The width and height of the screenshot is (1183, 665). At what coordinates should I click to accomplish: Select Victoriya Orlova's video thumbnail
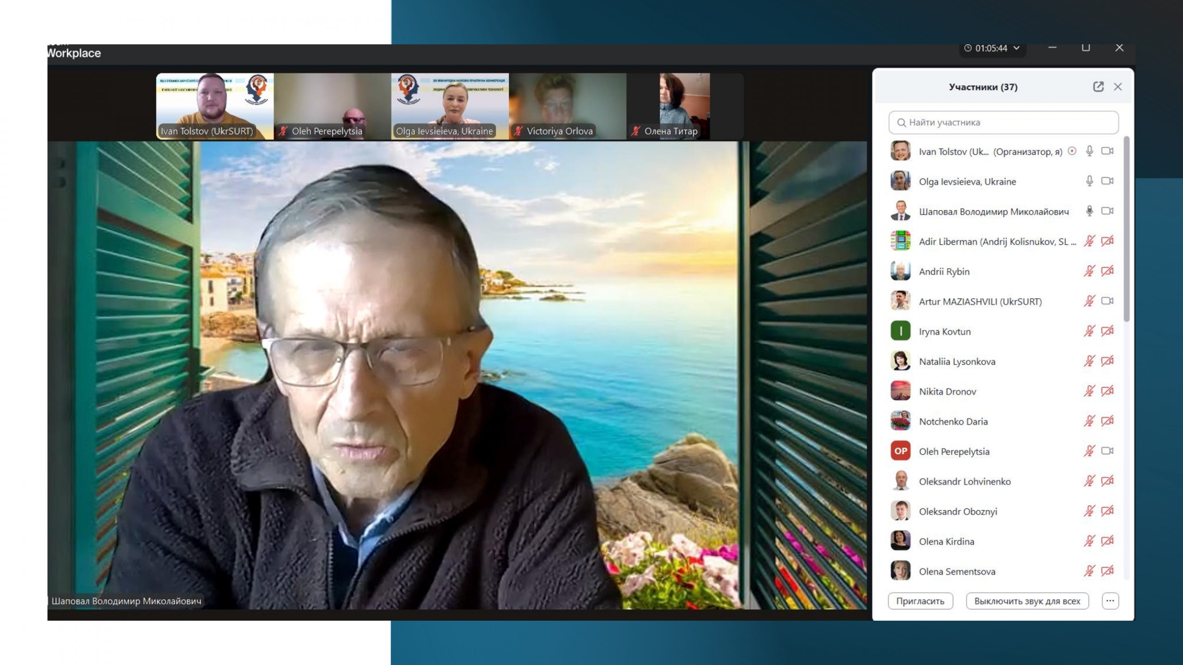(x=567, y=105)
